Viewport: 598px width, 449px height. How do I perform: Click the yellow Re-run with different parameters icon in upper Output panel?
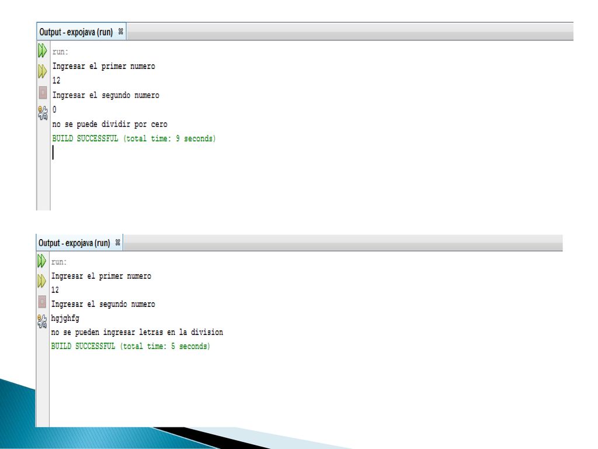point(42,71)
